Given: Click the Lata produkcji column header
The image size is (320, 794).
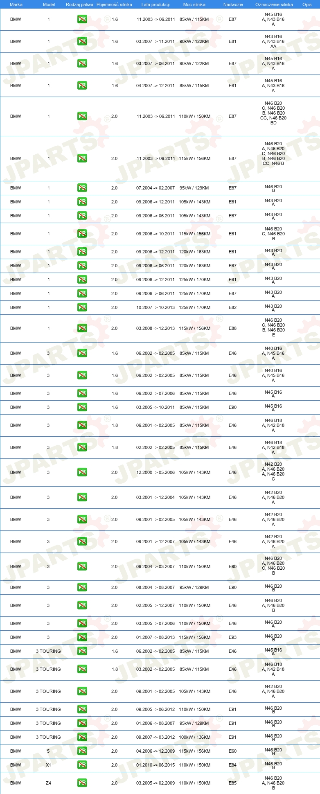Looking at the screenshot, I should [155, 5].
